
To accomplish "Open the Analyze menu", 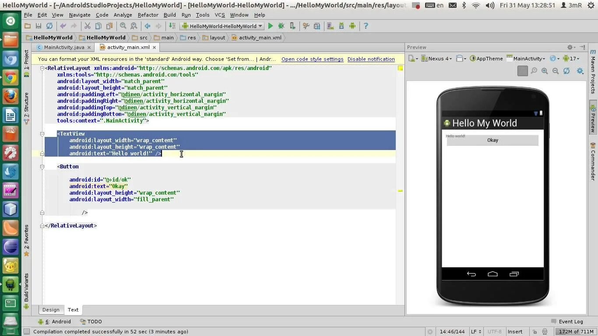I will pos(123,15).
